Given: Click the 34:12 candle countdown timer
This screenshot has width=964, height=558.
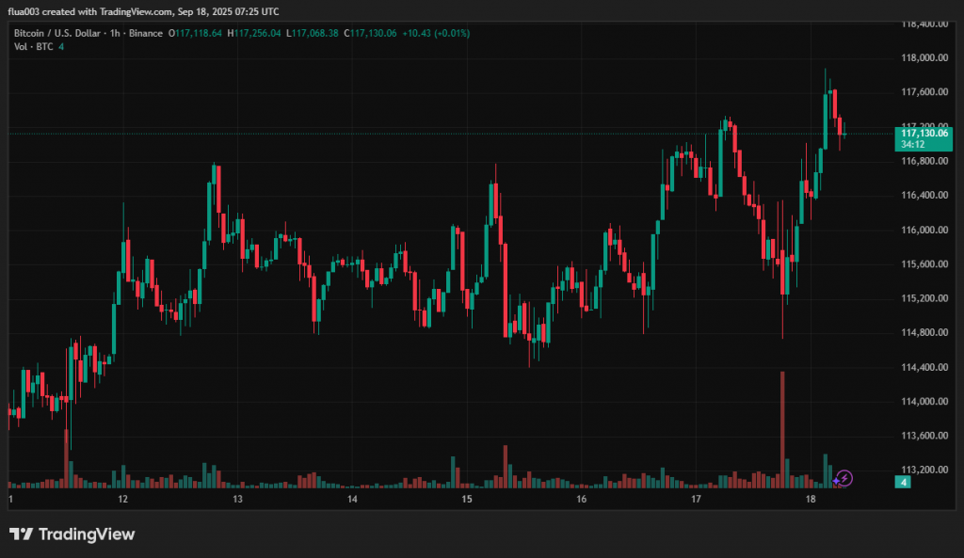Looking at the screenshot, I should [x=913, y=144].
